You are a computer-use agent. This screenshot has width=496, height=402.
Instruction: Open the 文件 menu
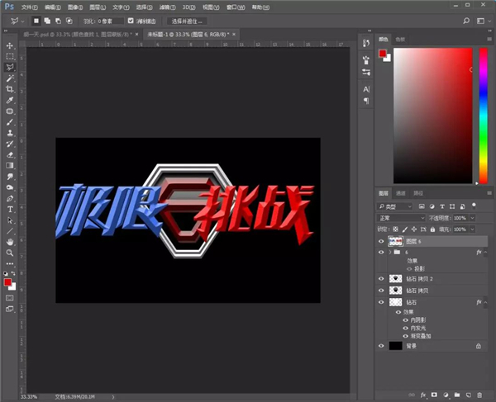(x=30, y=7)
